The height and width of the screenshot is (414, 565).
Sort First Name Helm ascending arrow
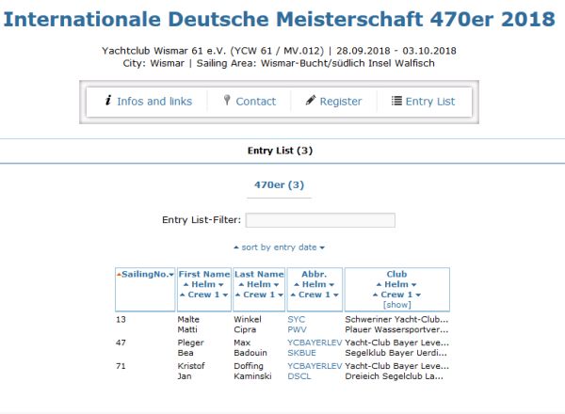point(186,284)
